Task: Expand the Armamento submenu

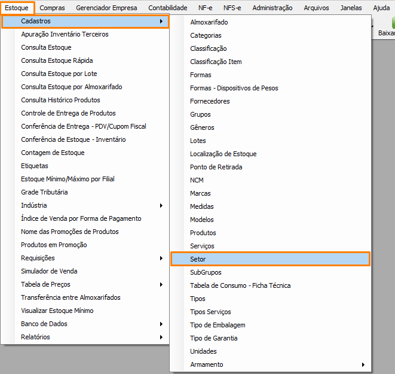Action: point(207,364)
